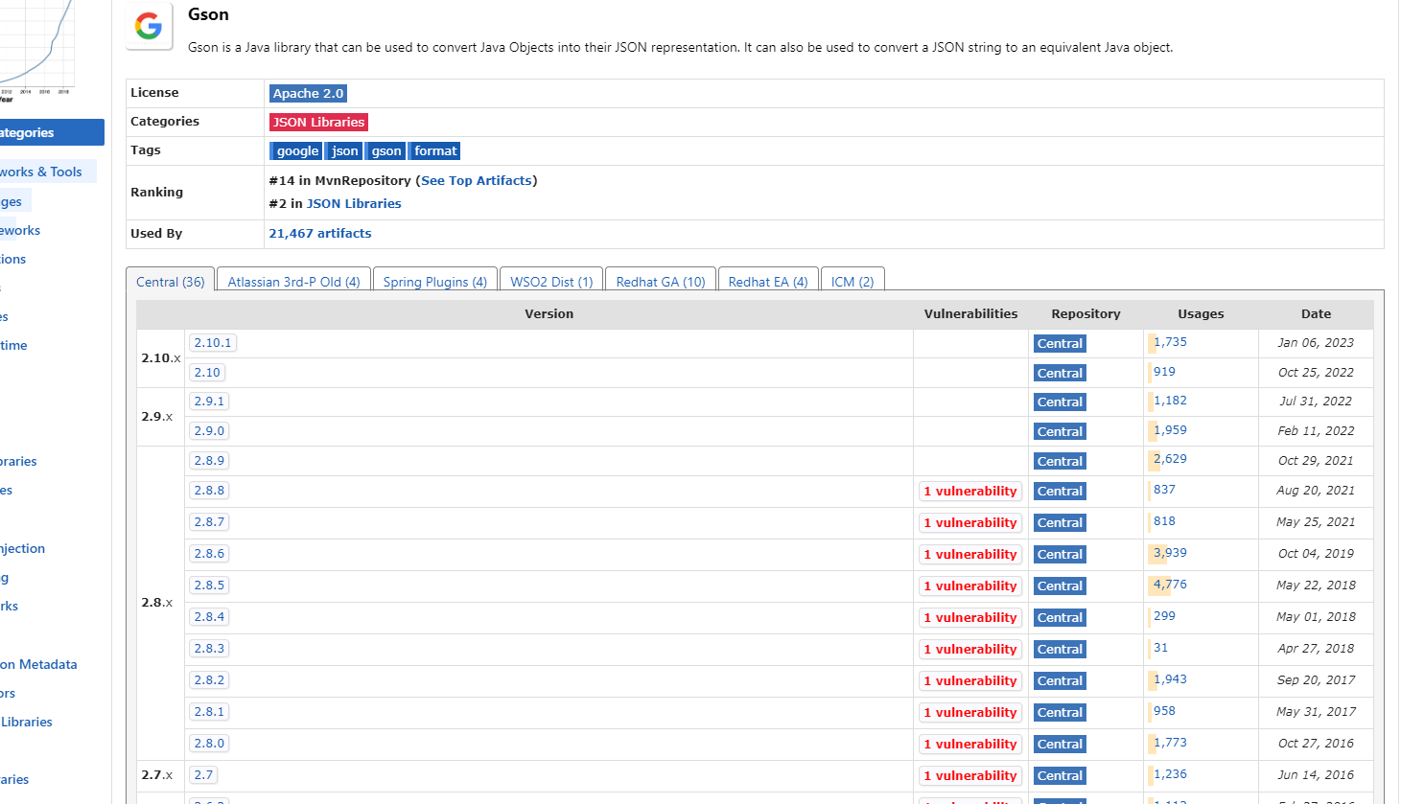Open 'njection' sidebar link

(23, 549)
